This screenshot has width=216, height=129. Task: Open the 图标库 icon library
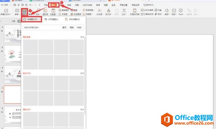click(45, 12)
